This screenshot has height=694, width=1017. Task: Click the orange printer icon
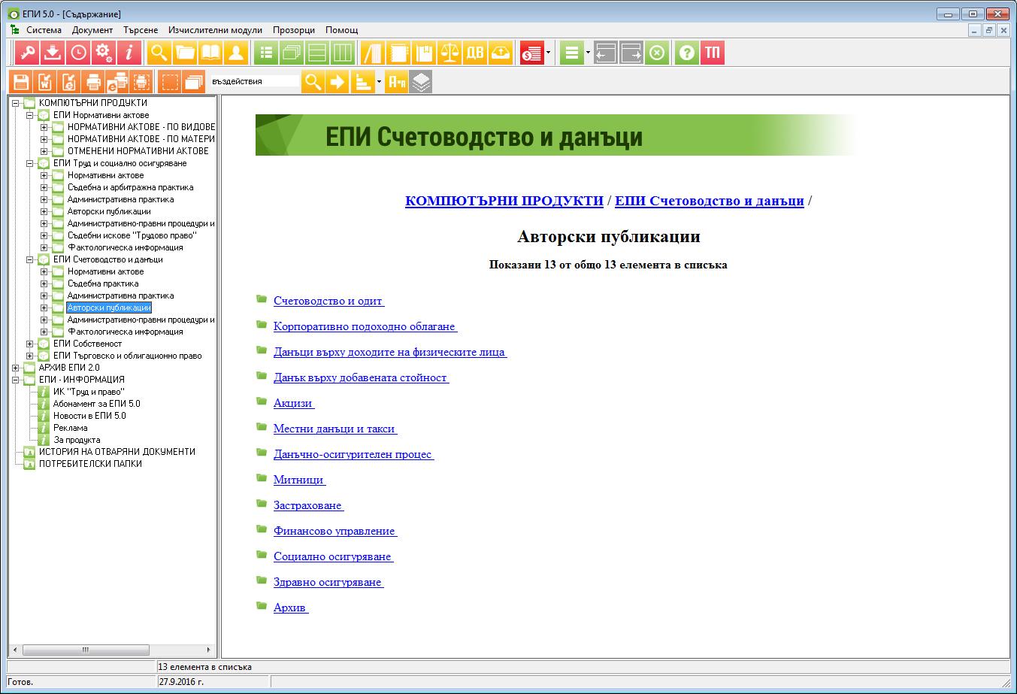click(x=93, y=81)
